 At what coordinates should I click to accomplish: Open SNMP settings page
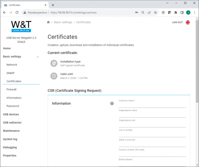coord(10,73)
